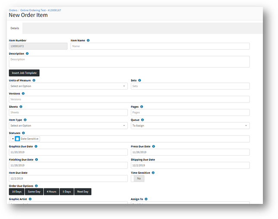The width and height of the screenshot is (278, 219).
Task: Choose the 5 Days due option
Action: 66,191
